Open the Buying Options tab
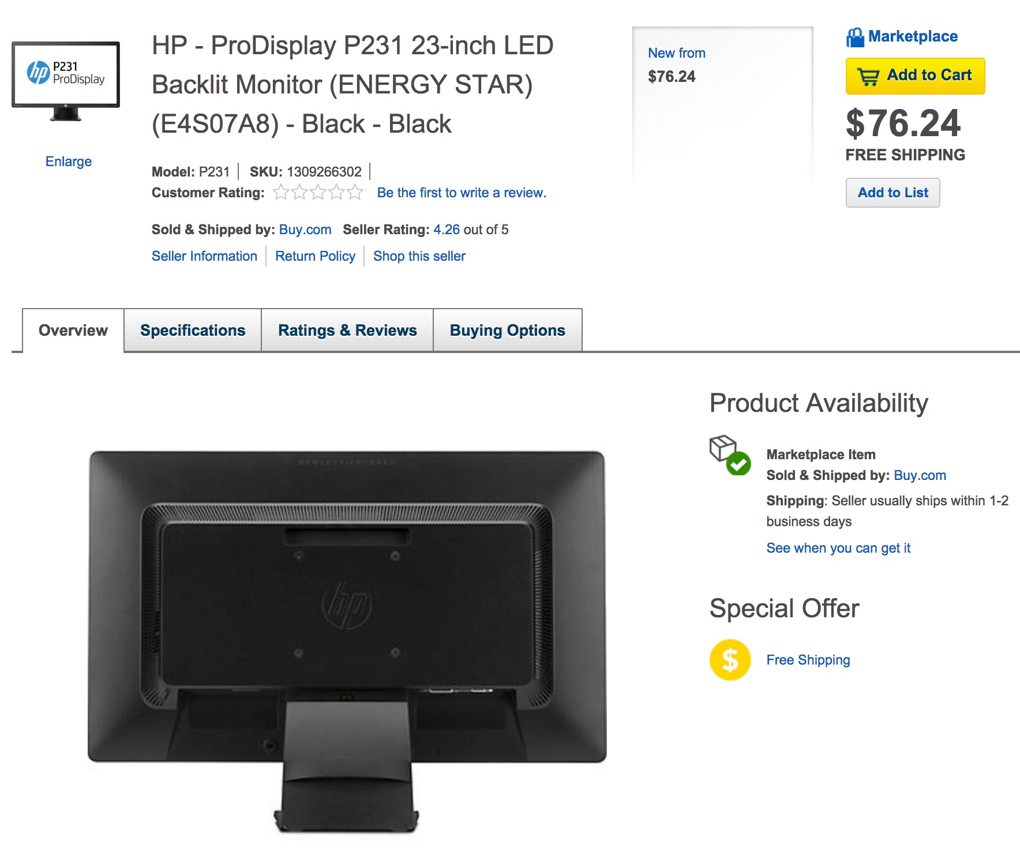Image resolution: width=1020 pixels, height=848 pixels. (x=507, y=330)
